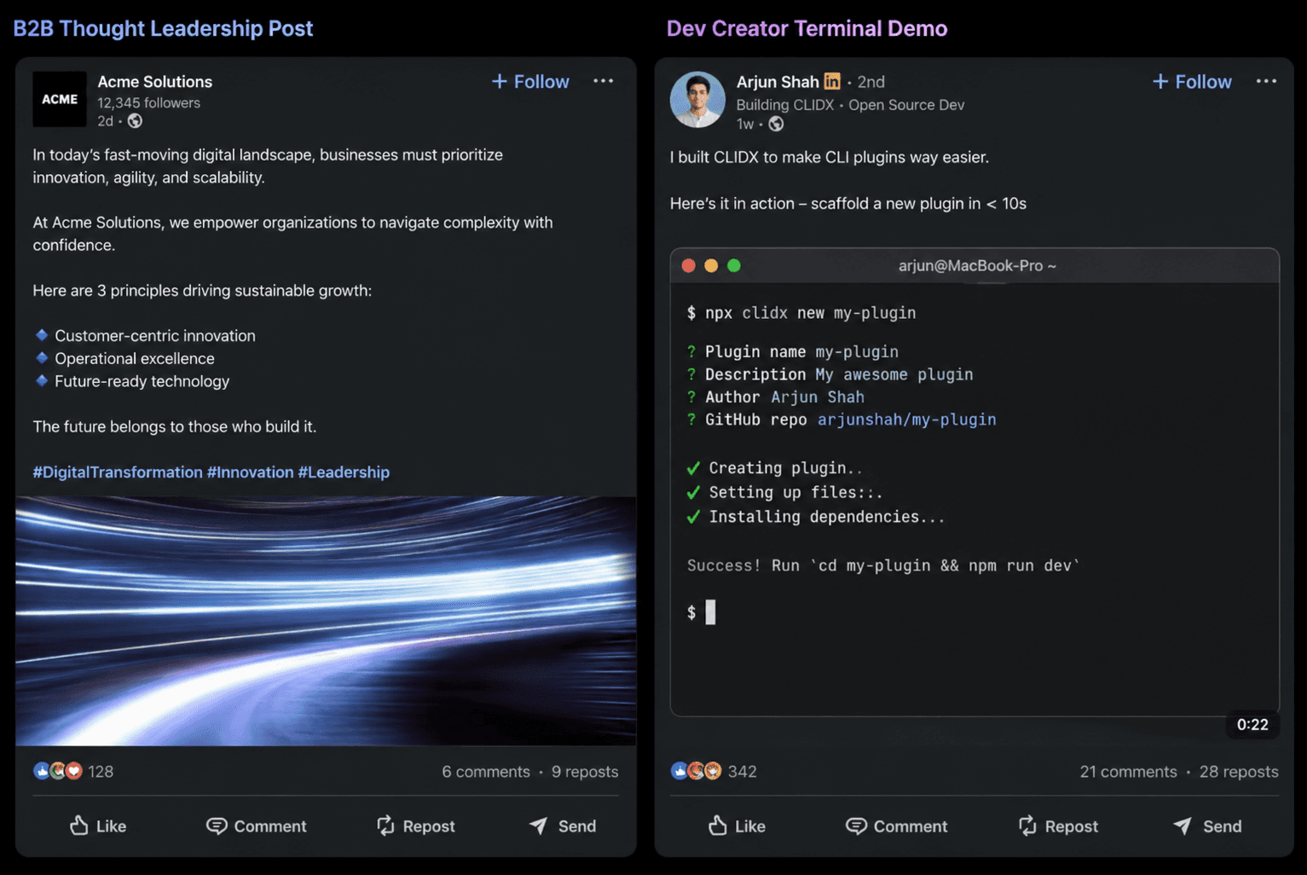Click Installing dependencies... line

816,517
